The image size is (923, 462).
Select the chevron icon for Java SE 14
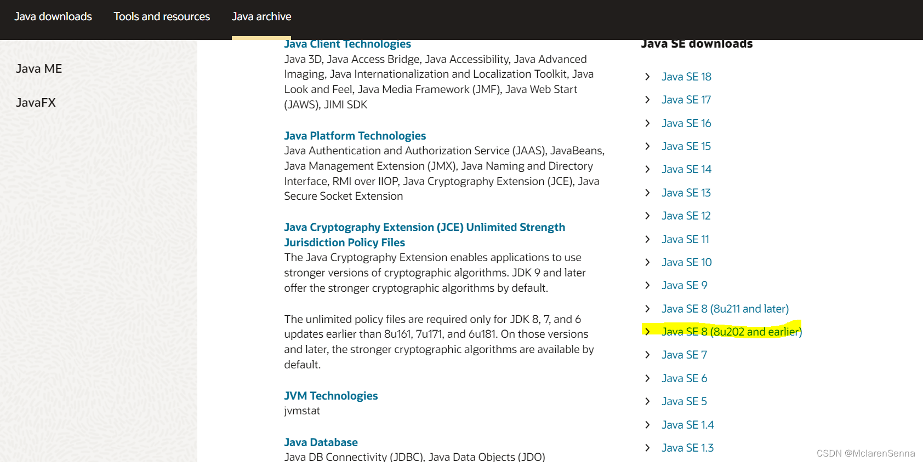(x=647, y=169)
